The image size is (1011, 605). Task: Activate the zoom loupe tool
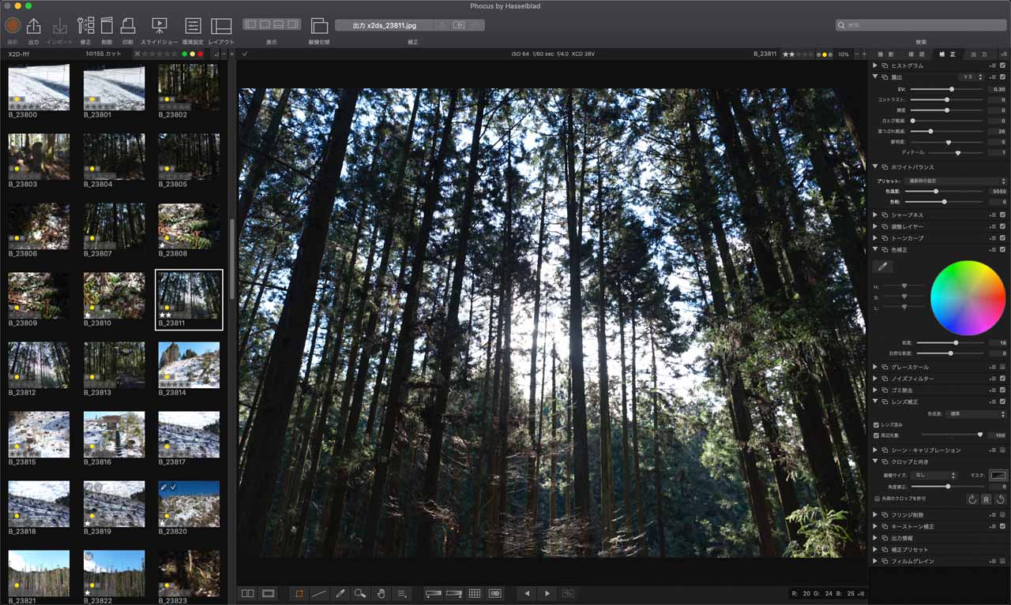(359, 593)
